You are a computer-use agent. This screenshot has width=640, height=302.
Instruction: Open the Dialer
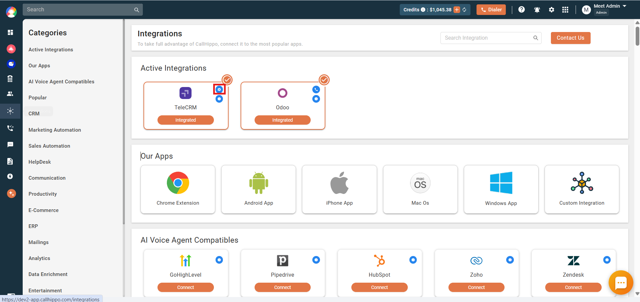point(491,10)
